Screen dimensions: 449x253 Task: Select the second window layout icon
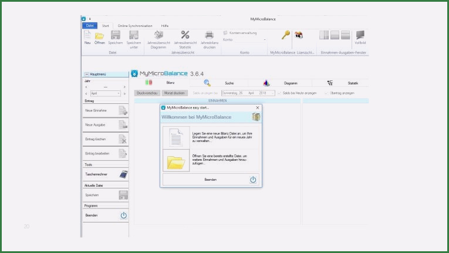pos(335,35)
